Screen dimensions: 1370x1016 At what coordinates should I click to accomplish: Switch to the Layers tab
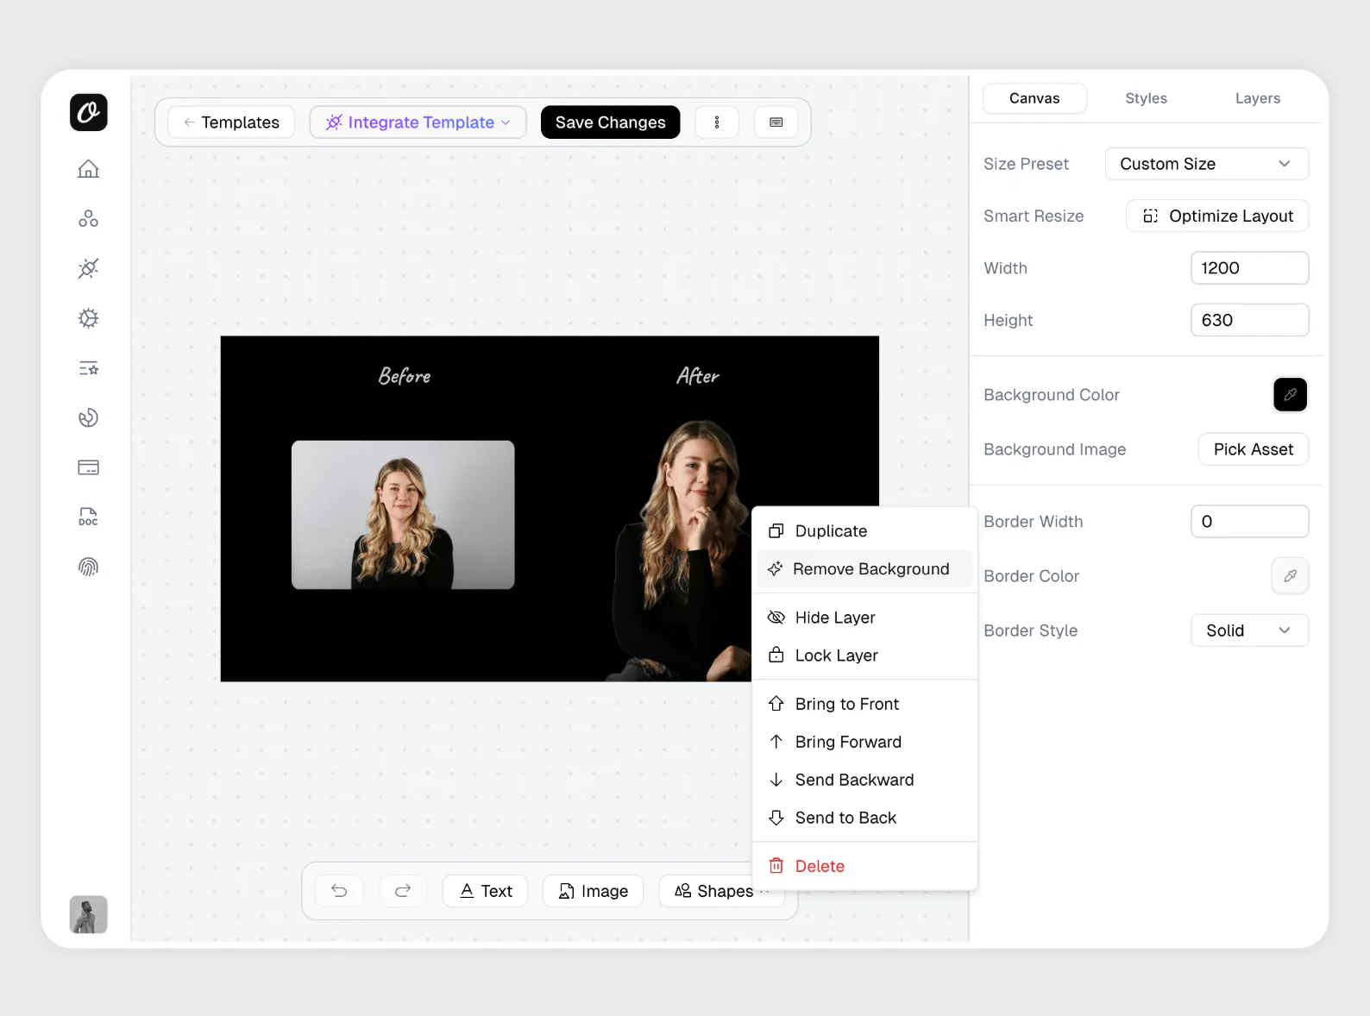click(x=1257, y=98)
